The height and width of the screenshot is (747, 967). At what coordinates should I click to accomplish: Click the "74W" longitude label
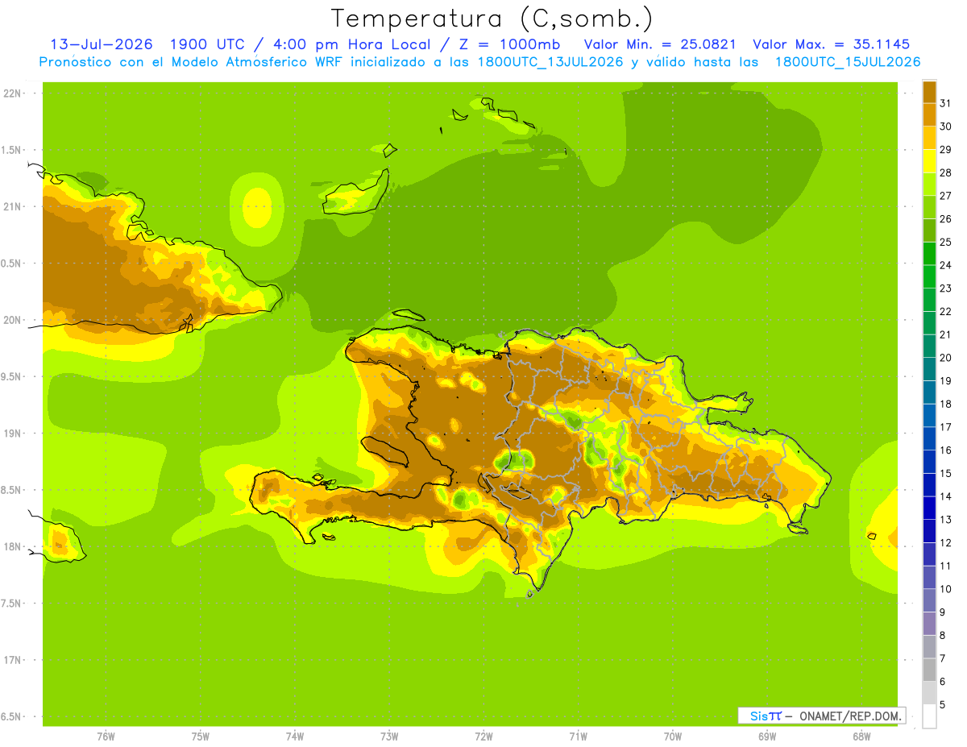click(x=295, y=737)
